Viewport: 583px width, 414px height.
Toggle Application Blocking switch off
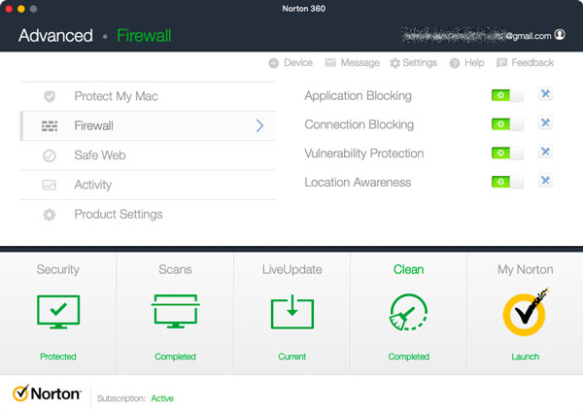(x=507, y=95)
